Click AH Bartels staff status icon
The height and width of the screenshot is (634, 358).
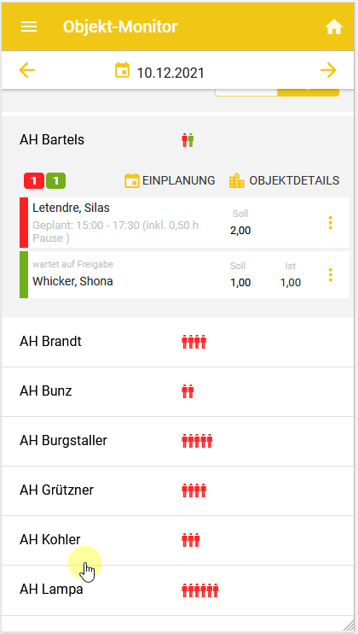188,140
